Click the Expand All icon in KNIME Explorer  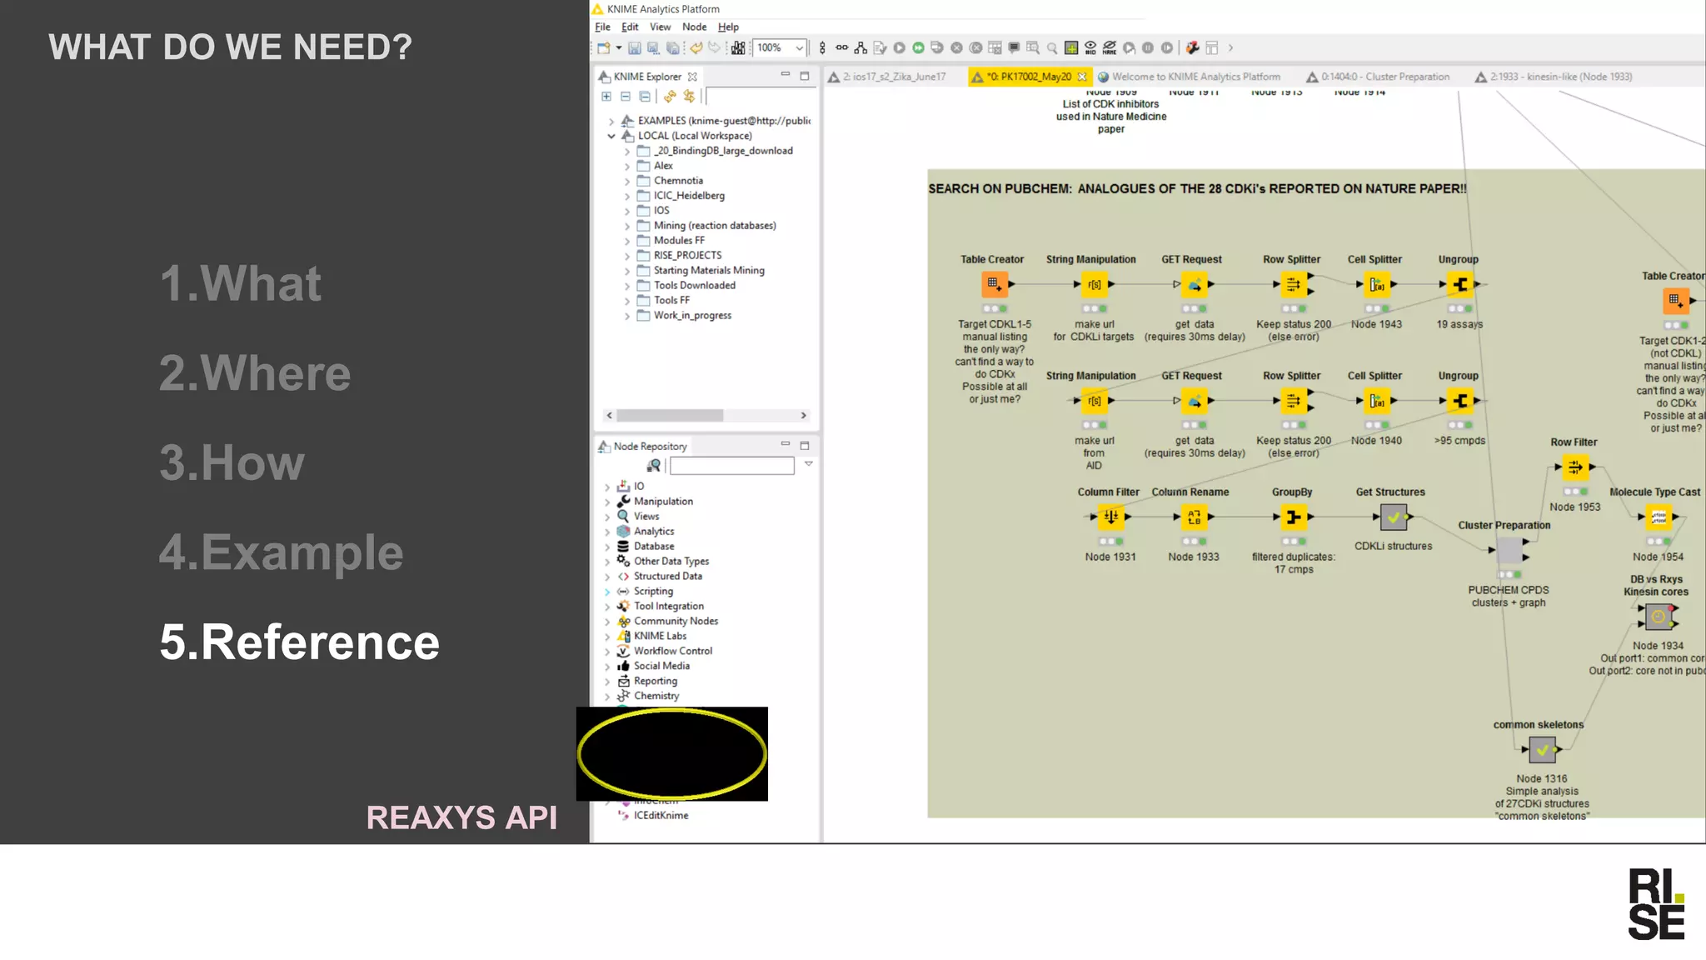[606, 97]
